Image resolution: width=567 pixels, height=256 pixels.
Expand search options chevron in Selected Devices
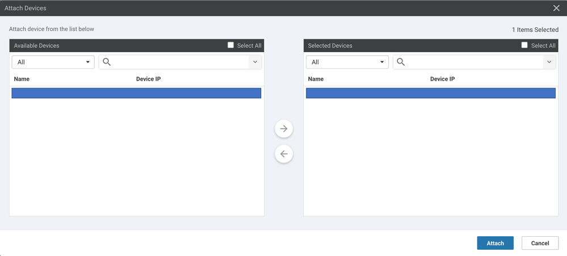(549, 62)
